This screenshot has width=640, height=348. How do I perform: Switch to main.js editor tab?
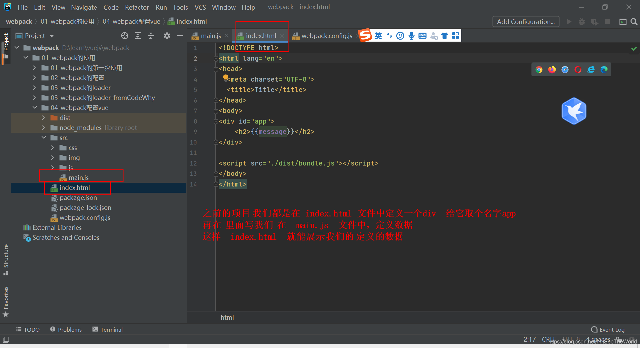pyautogui.click(x=211, y=36)
